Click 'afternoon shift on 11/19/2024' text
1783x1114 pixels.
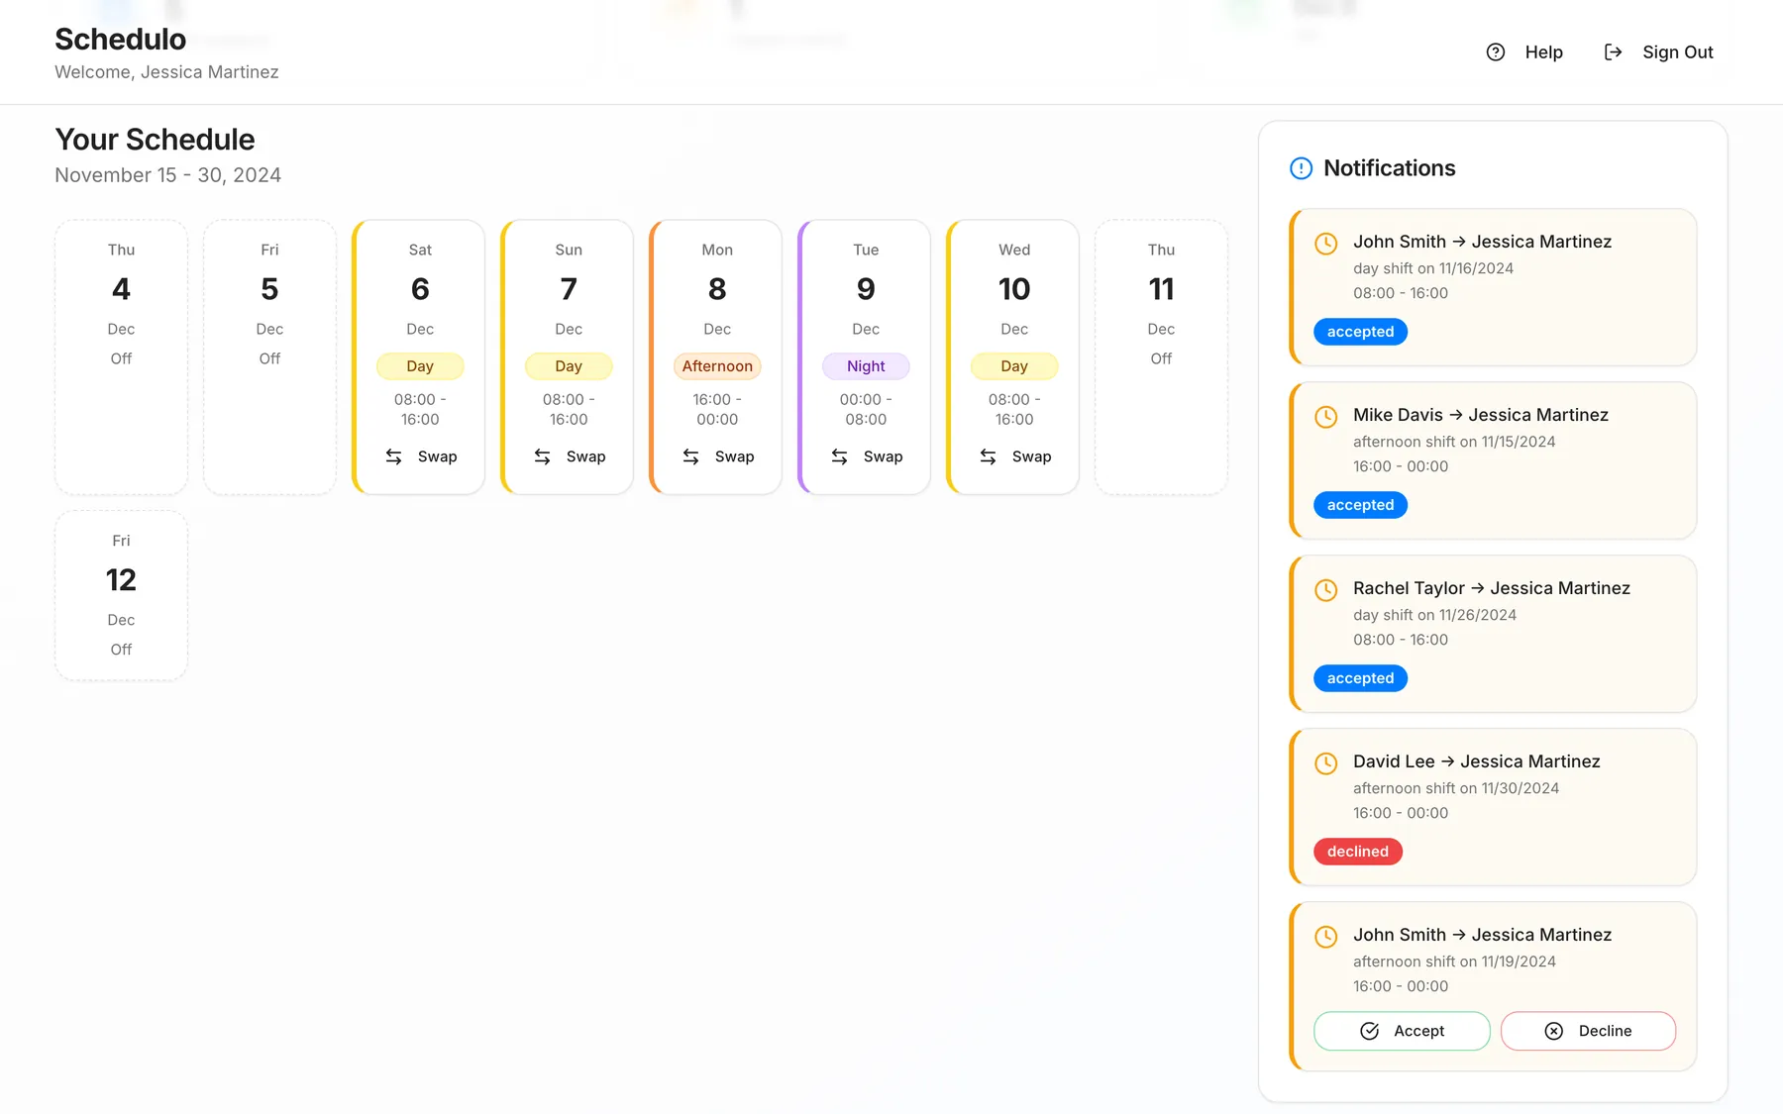1454,962
